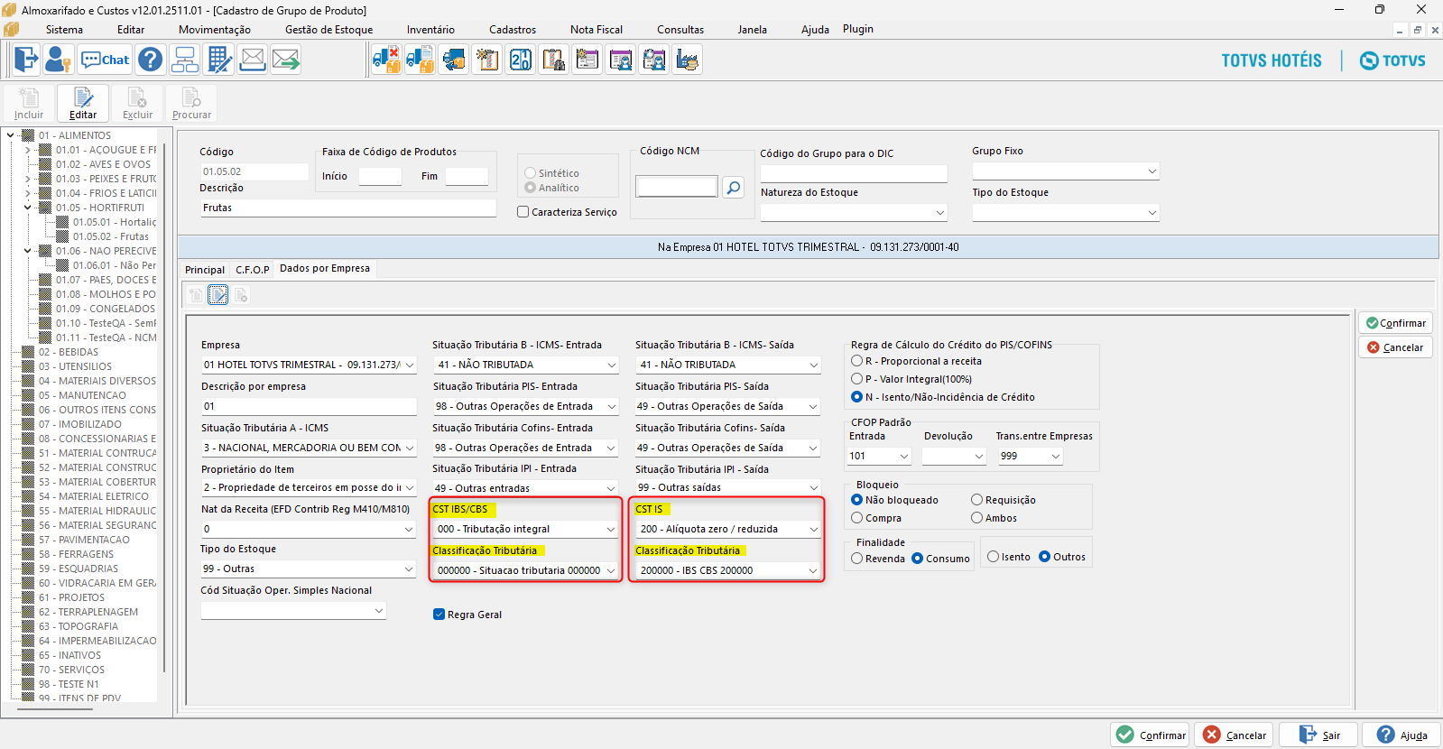Click the purple window with person icon

[x=621, y=60]
